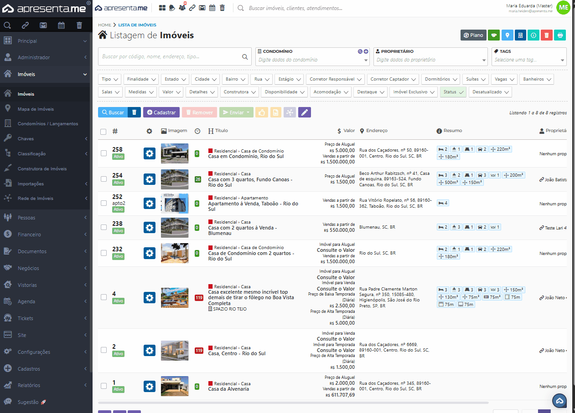Click the property search-by-code input field
Image resolution: width=575 pixels, height=413 pixels.
click(x=171, y=57)
